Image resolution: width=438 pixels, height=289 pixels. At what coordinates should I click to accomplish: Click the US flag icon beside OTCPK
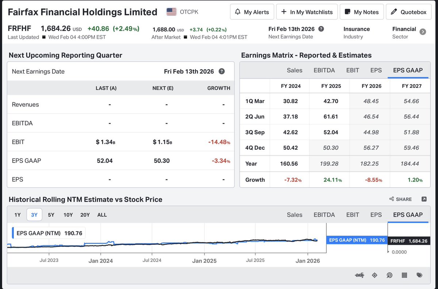point(172,12)
